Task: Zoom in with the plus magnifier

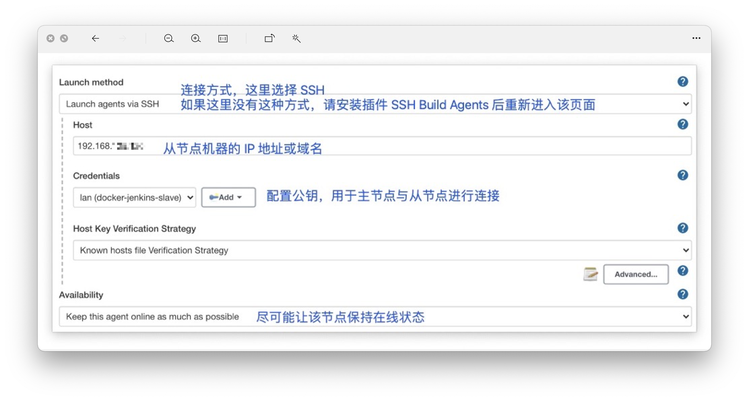Action: click(x=196, y=38)
